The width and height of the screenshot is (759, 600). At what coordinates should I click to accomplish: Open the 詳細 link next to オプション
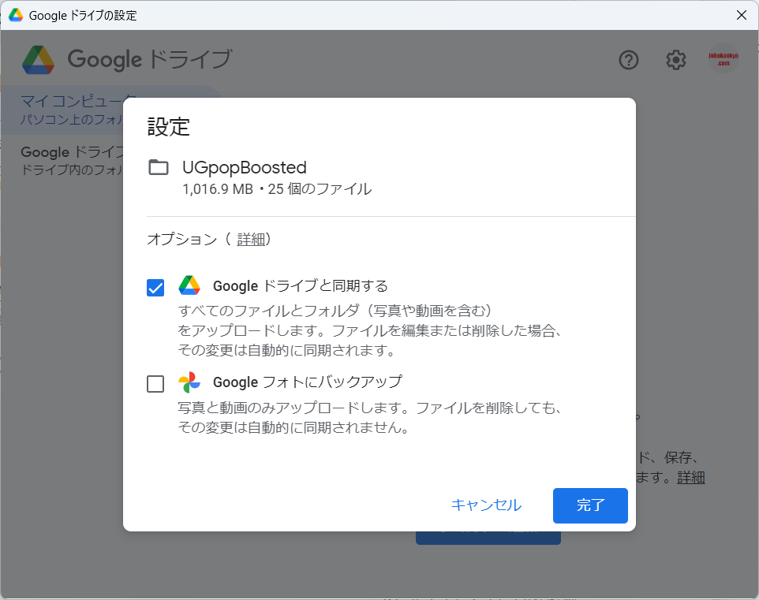point(251,239)
